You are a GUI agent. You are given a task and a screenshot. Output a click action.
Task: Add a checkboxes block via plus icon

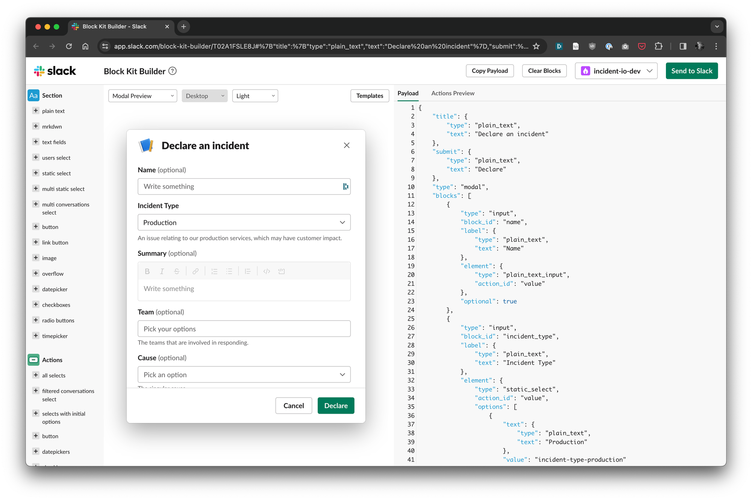tap(36, 304)
